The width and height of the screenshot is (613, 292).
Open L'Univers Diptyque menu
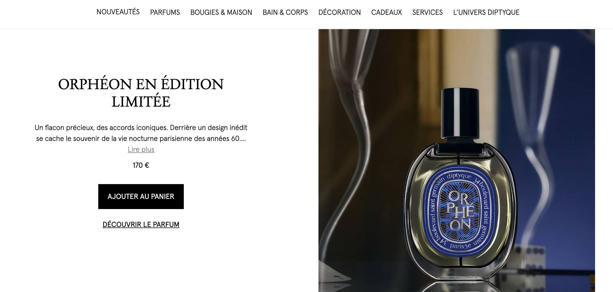(486, 12)
